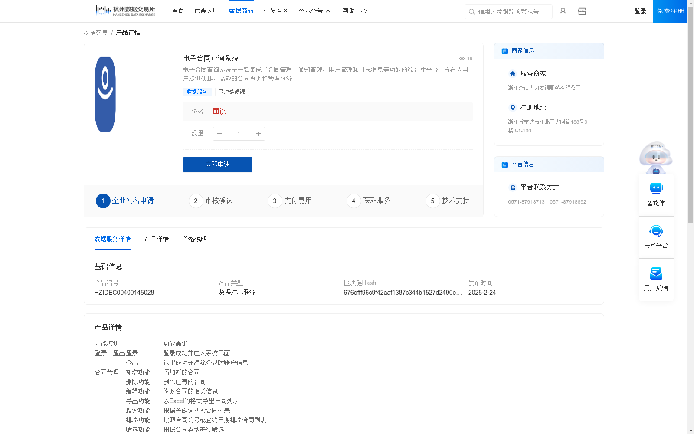
Task: Click the product thumbnail image
Action: point(105,94)
